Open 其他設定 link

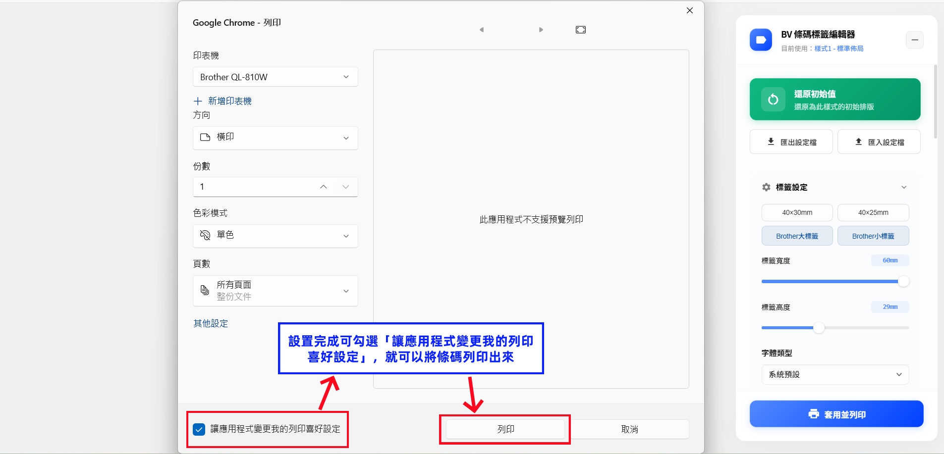211,323
